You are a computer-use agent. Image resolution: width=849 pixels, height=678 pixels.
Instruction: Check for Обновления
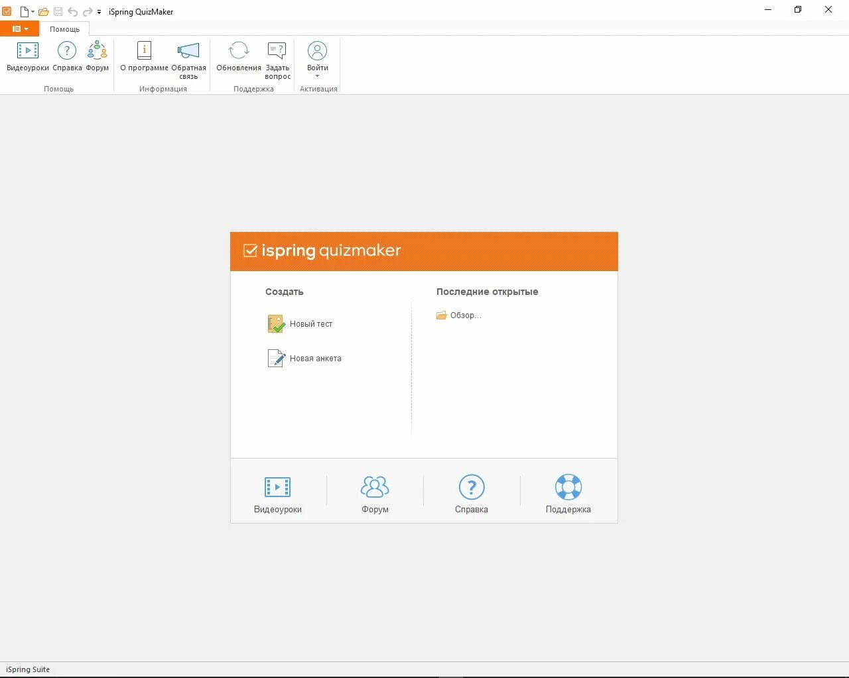click(x=239, y=57)
